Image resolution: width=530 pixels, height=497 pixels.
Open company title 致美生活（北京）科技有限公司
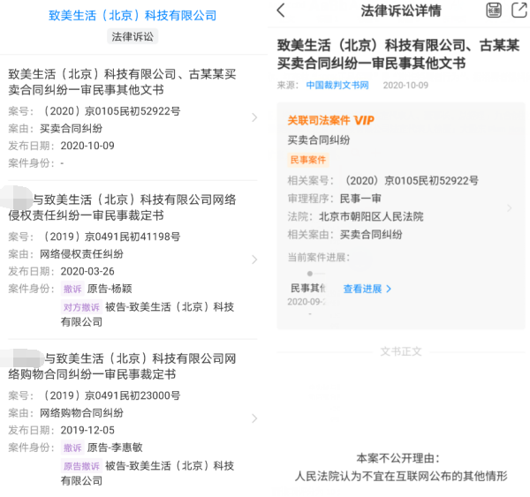(x=132, y=15)
